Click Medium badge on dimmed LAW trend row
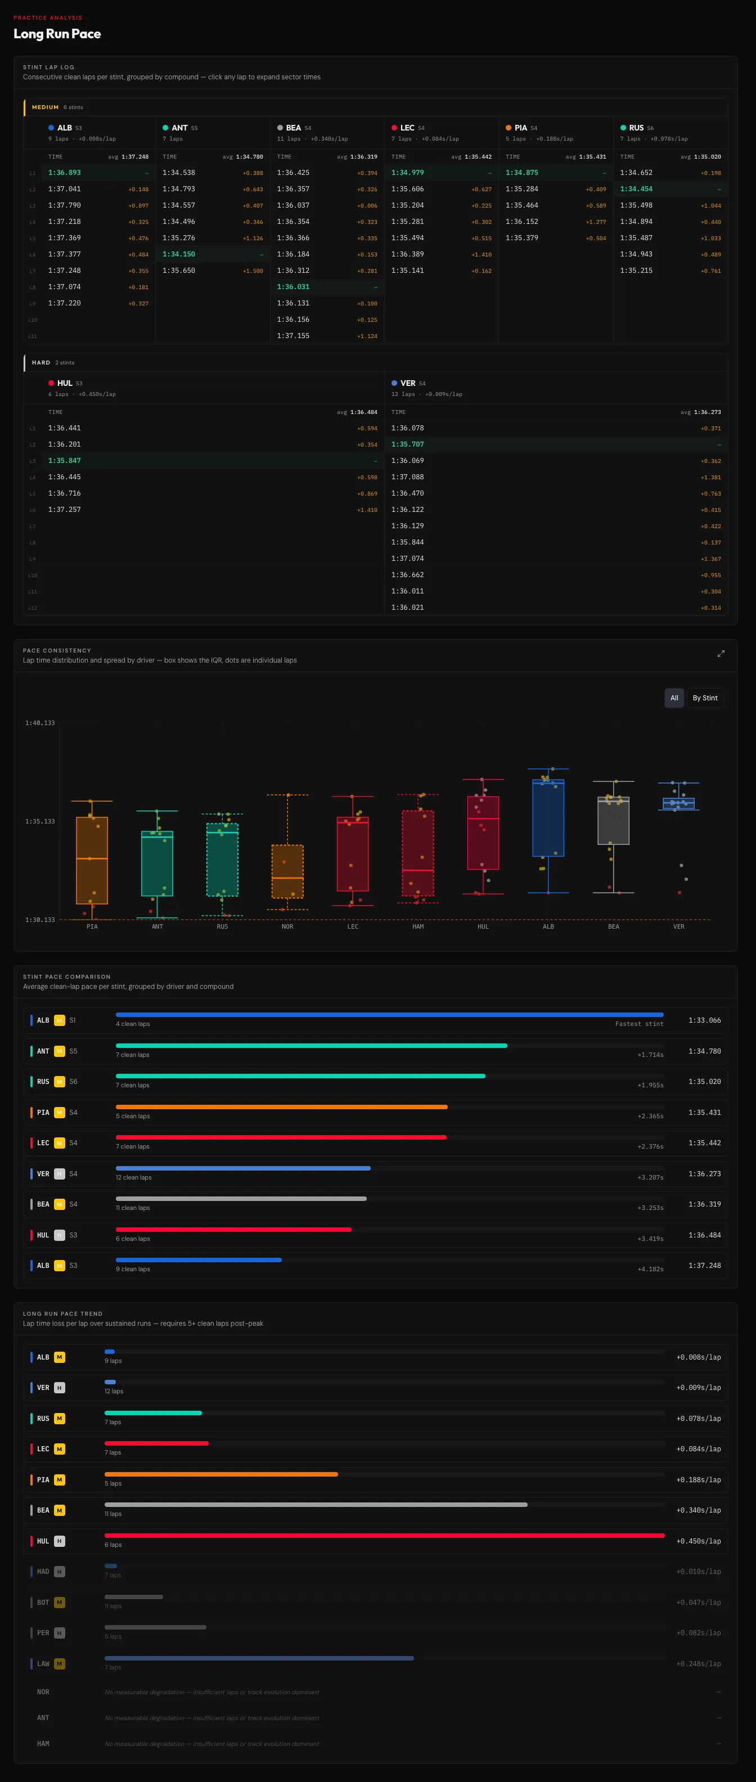 click(x=60, y=1664)
